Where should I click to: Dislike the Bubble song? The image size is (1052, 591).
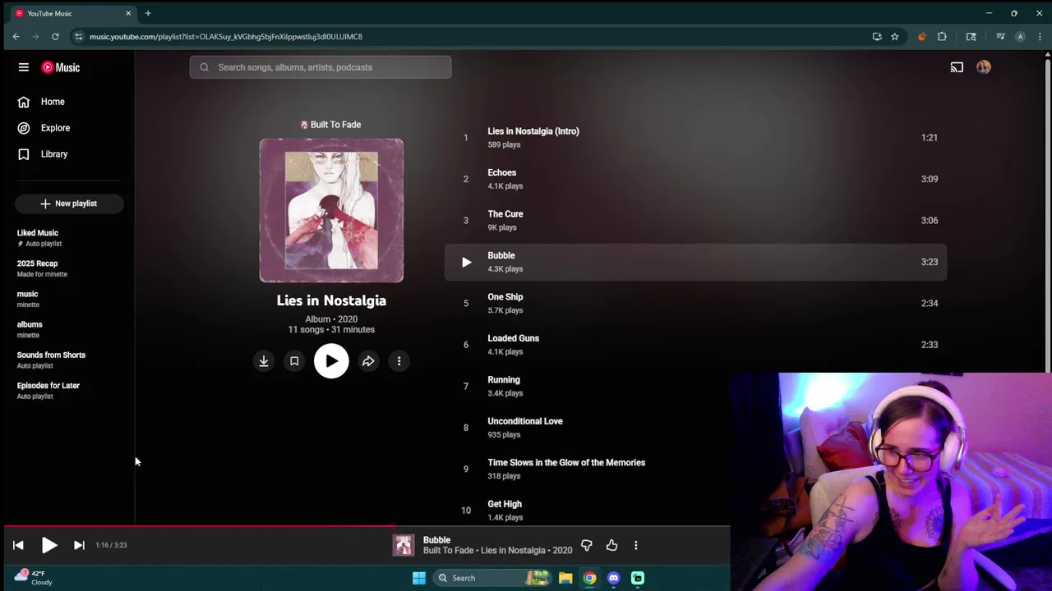(587, 545)
